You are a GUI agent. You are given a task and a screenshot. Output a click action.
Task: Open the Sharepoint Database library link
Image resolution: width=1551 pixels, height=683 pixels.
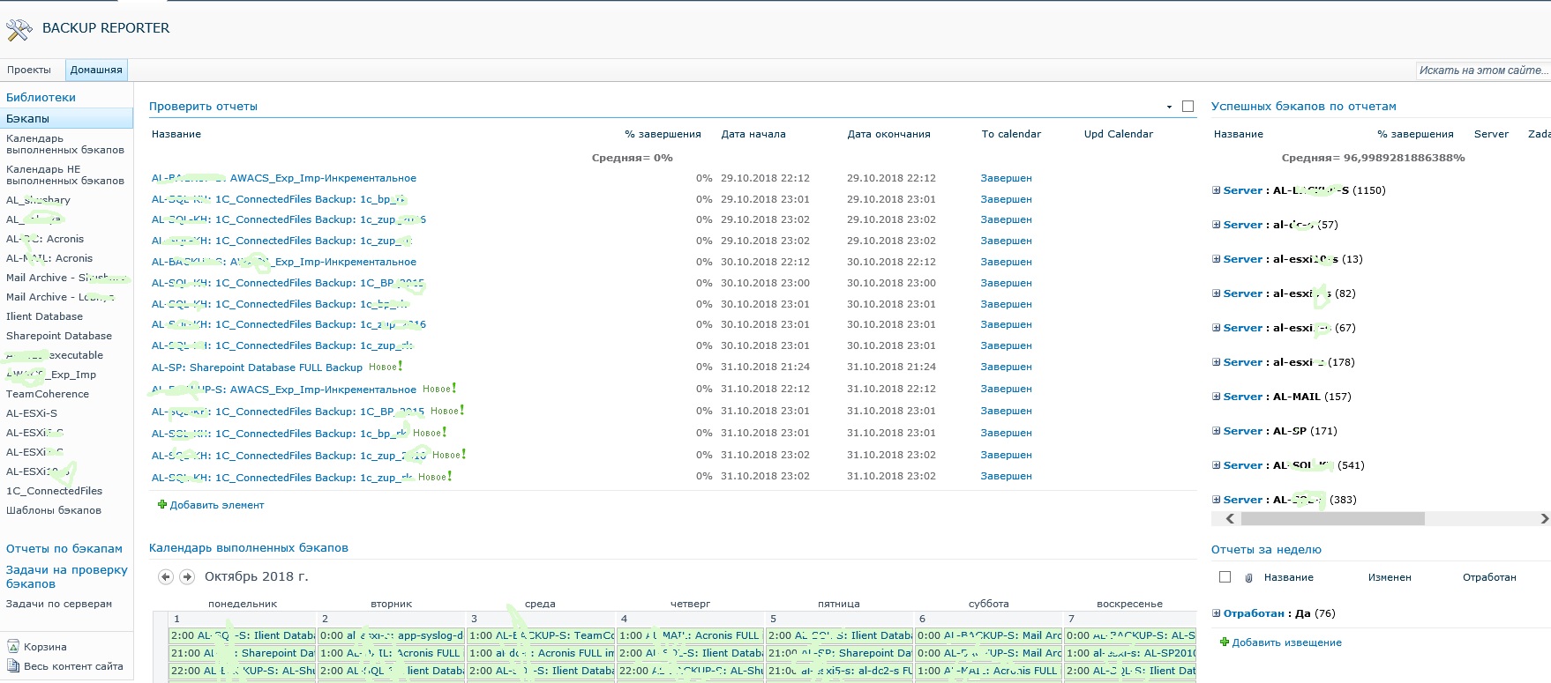click(x=59, y=336)
